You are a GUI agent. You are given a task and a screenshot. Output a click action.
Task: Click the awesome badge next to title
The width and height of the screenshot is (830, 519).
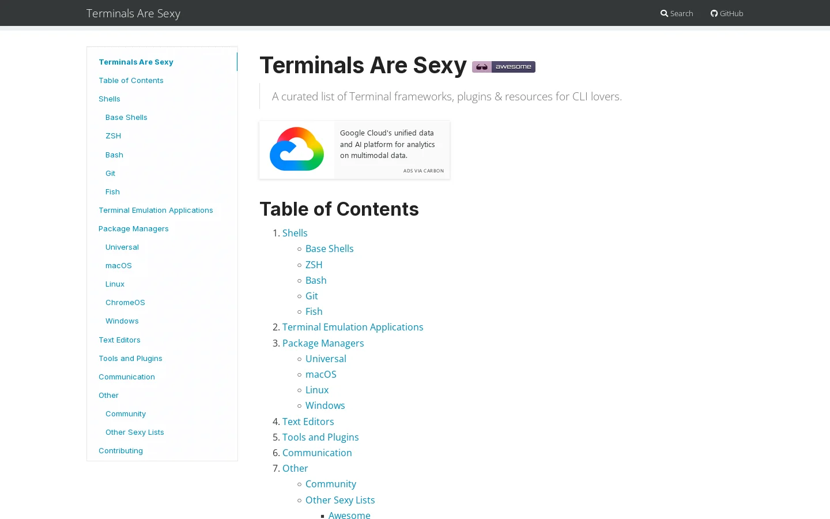[504, 67]
